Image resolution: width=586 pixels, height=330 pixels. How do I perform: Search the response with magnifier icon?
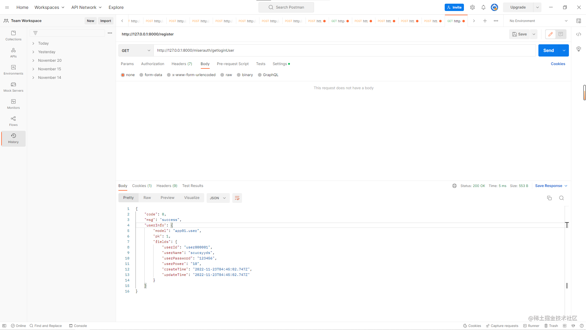[x=561, y=198]
